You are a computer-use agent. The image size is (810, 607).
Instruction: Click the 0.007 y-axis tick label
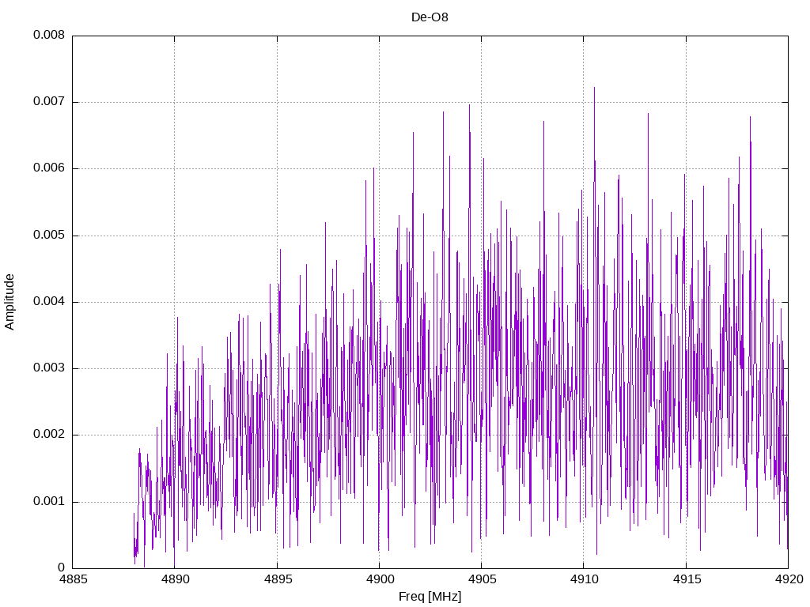click(49, 102)
